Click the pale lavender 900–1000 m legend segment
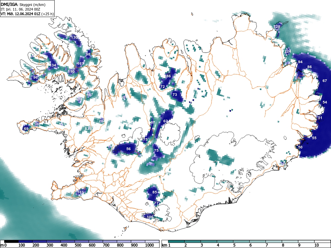The height and width of the screenshot is (248, 331). click(x=138, y=241)
